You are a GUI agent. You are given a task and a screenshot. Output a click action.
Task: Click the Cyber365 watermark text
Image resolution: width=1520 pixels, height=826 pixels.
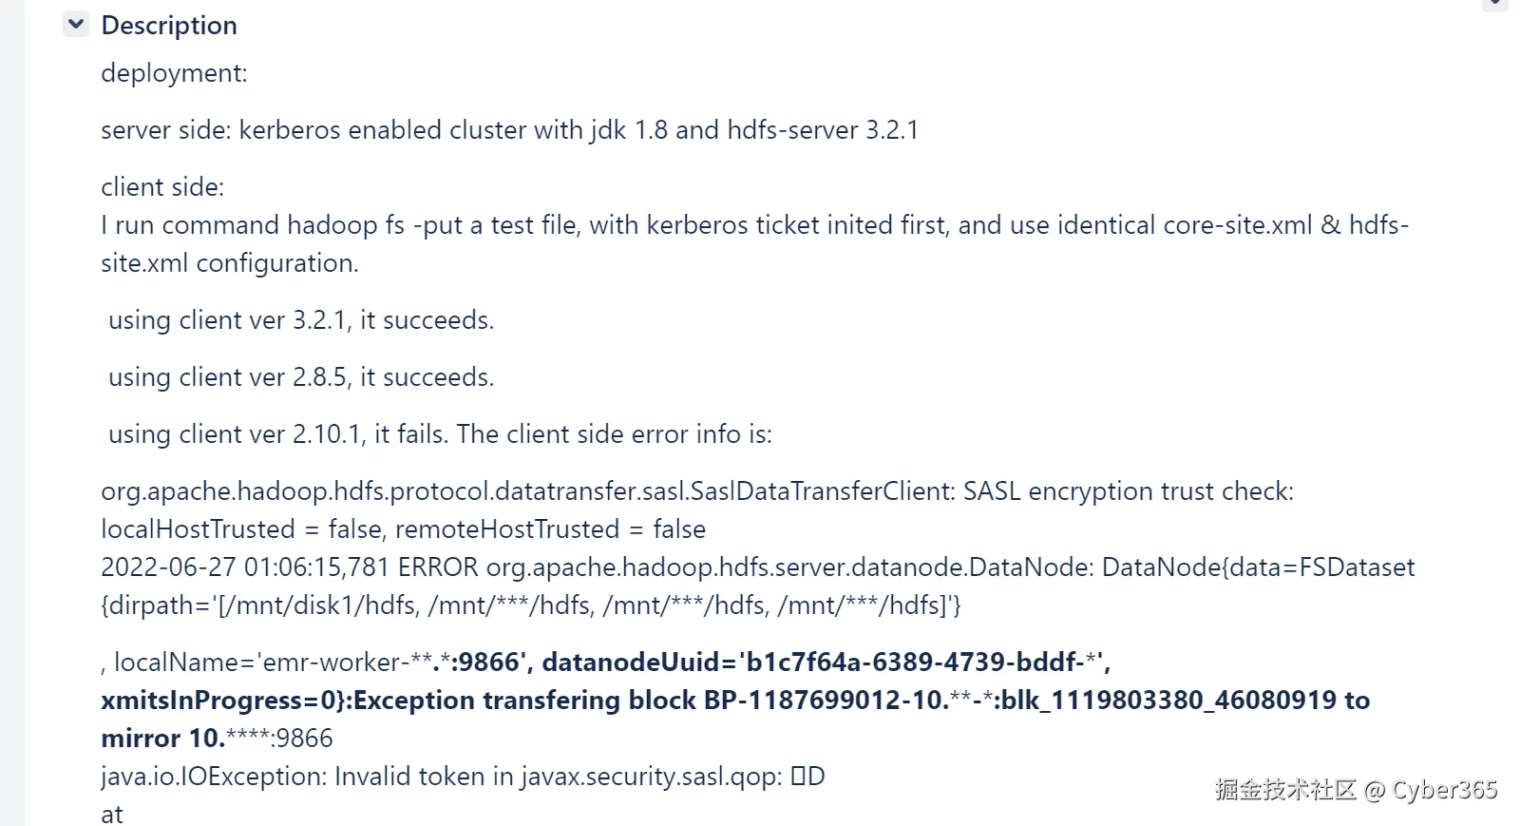click(1356, 790)
